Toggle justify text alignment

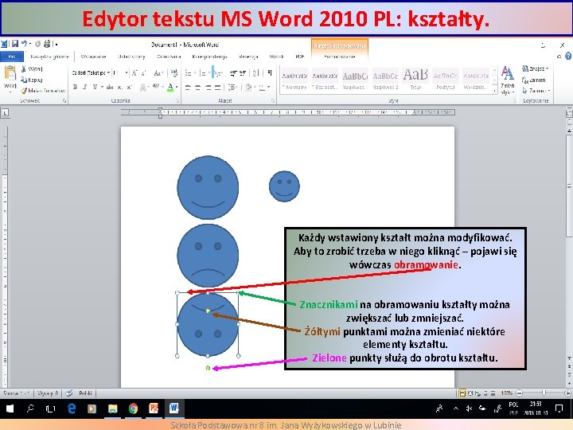217,88
